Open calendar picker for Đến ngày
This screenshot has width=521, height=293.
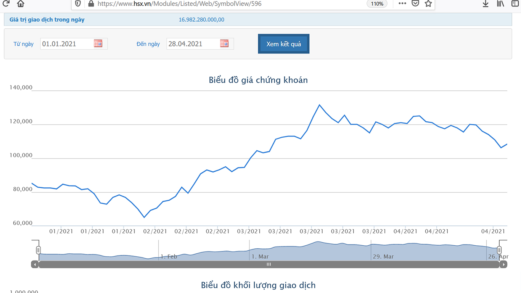click(x=224, y=43)
